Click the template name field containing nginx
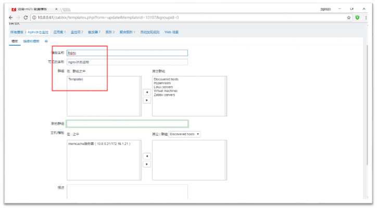This screenshot has width=377, height=209. 127,53
